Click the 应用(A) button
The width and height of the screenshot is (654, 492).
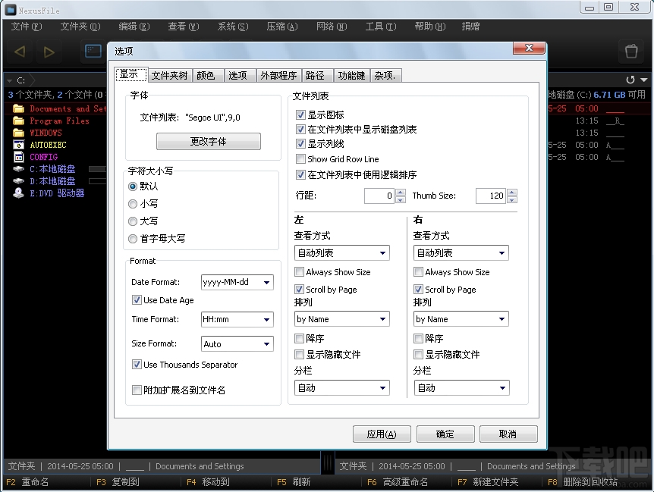click(x=382, y=434)
